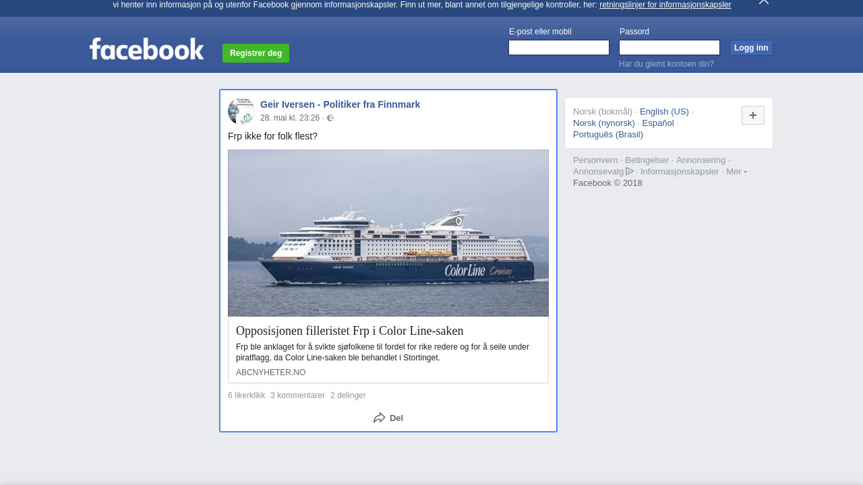
Task: Click the plus button for more languages
Action: tap(752, 115)
